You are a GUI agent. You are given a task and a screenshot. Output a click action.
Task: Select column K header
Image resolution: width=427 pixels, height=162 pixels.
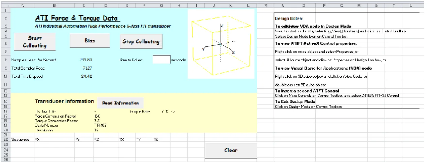(231, 5)
